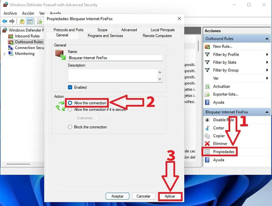This screenshot has width=272, height=206.
Task: Open Connection Security Rules node
Action: [x=30, y=48]
